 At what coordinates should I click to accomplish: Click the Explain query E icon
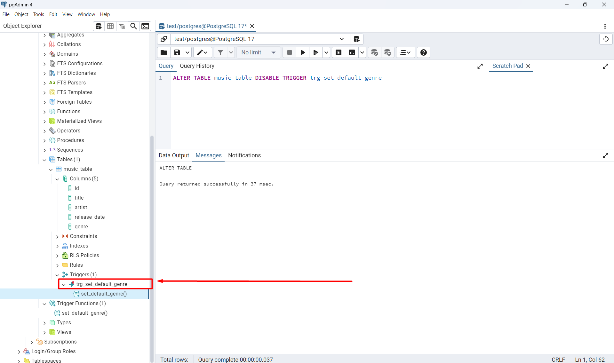[x=339, y=52]
